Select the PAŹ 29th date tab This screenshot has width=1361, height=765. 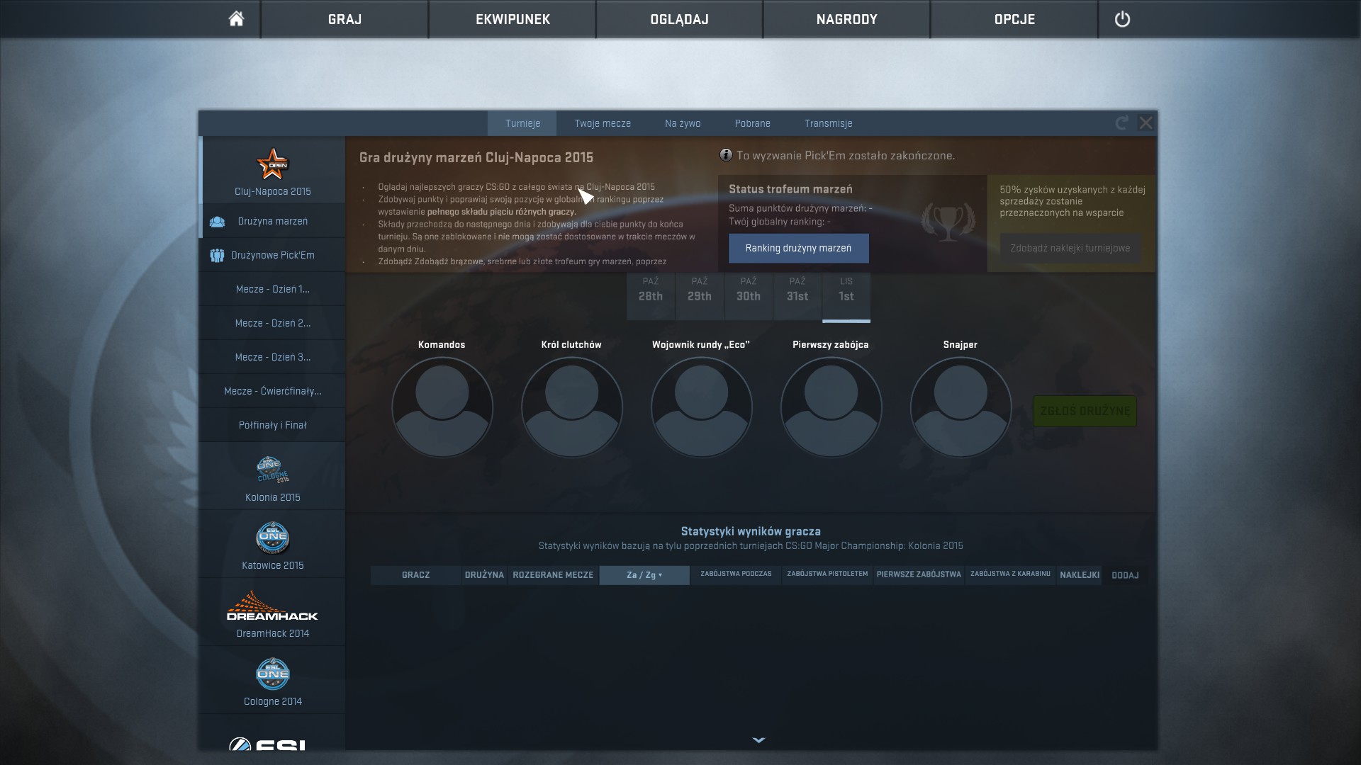point(699,290)
